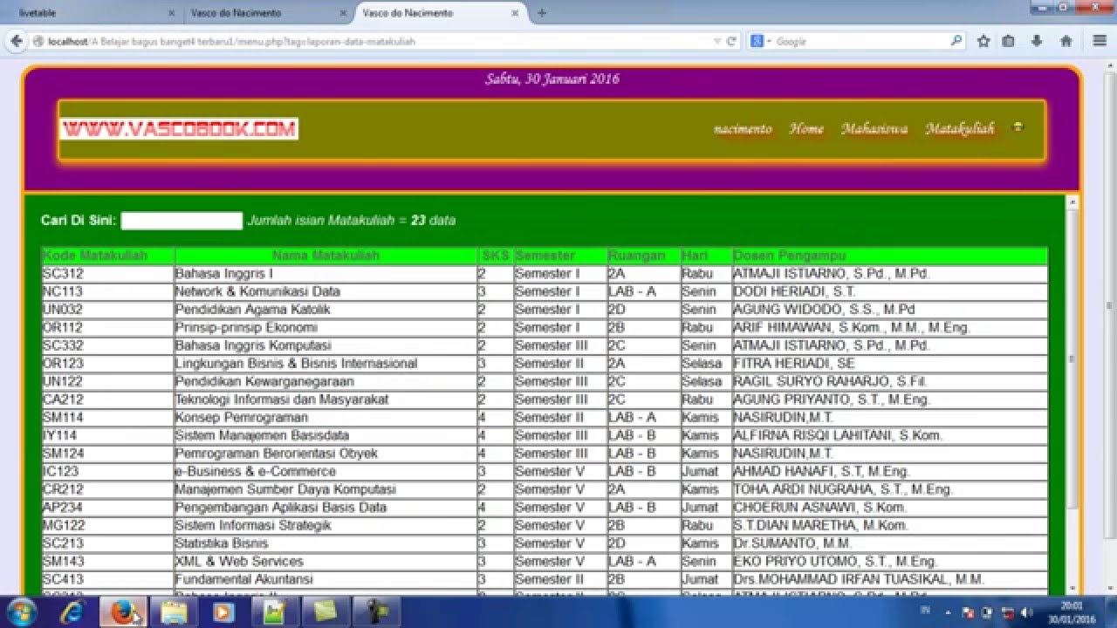Open Windows Media Player on the taskbar
Screen dimensions: 1117x628
[x=223, y=612]
